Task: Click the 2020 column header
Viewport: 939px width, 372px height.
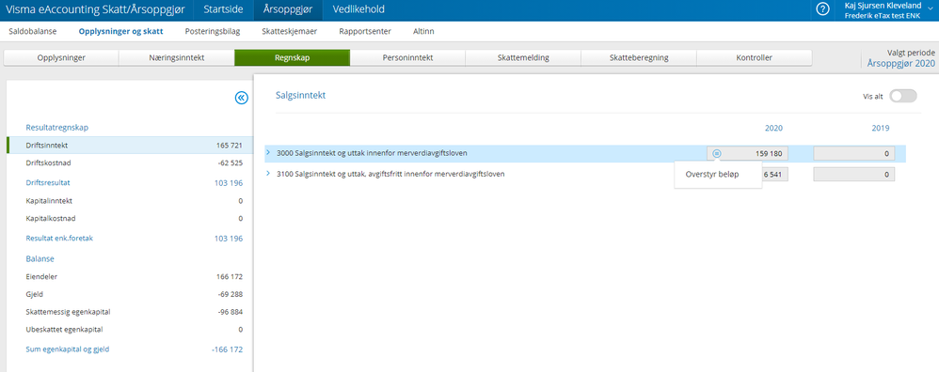Action: [x=773, y=128]
